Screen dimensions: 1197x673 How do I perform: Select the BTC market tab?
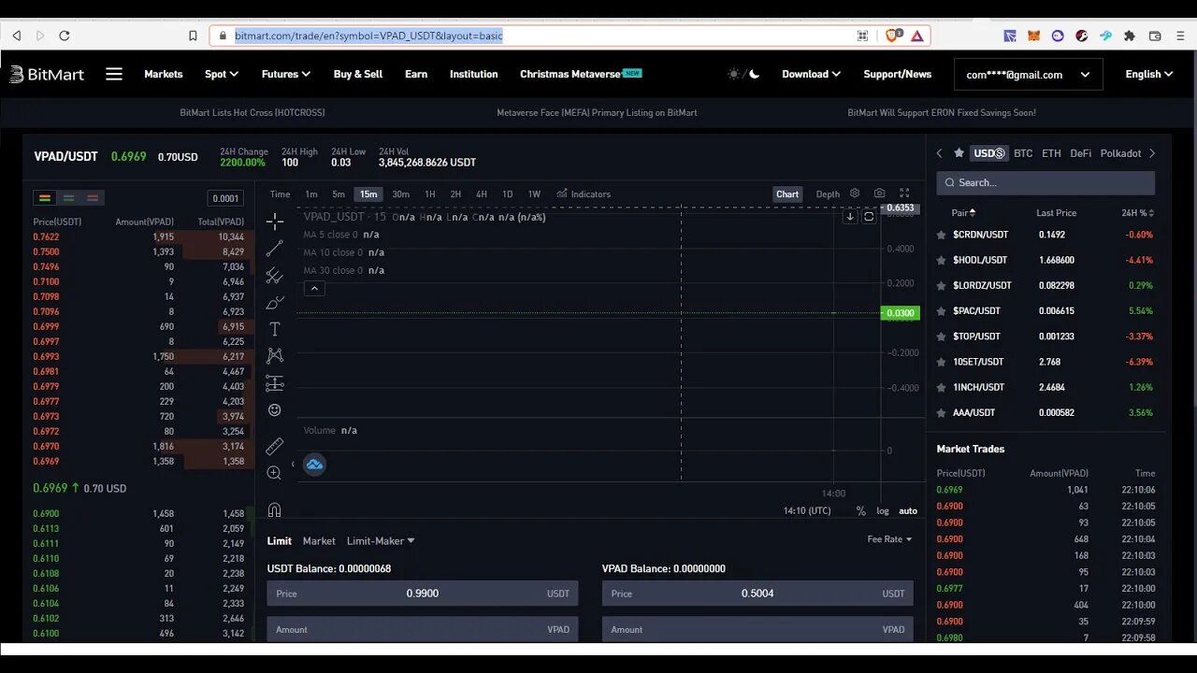[x=1023, y=153]
